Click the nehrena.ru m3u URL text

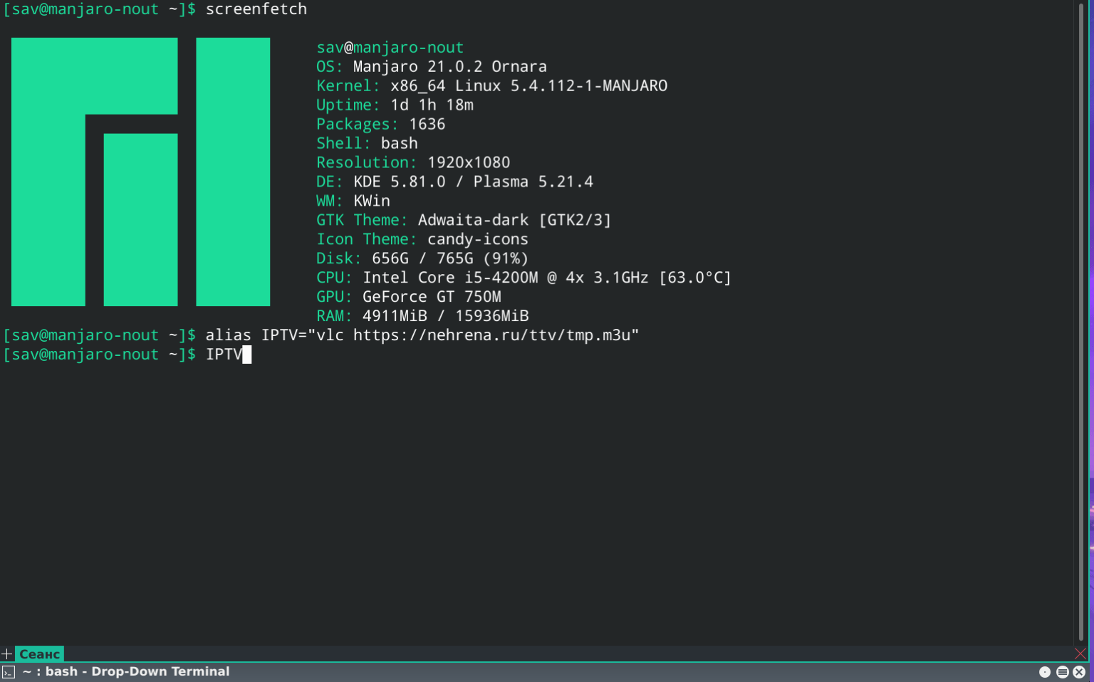point(492,335)
